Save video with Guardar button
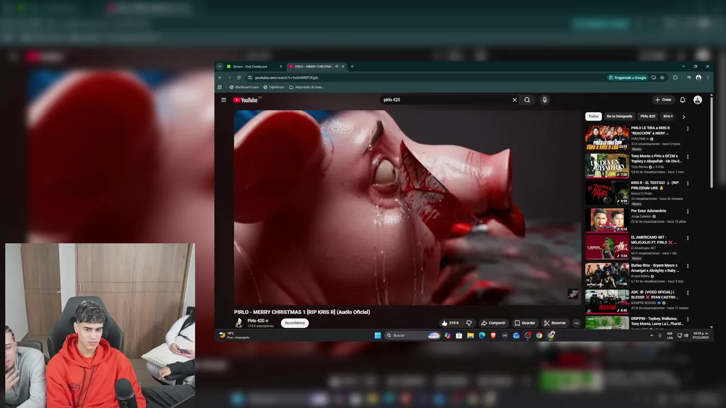The image size is (726, 408). click(525, 323)
